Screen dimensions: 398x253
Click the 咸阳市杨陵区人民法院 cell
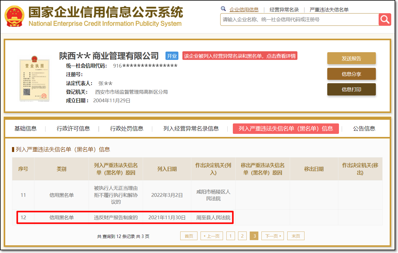[213, 195]
